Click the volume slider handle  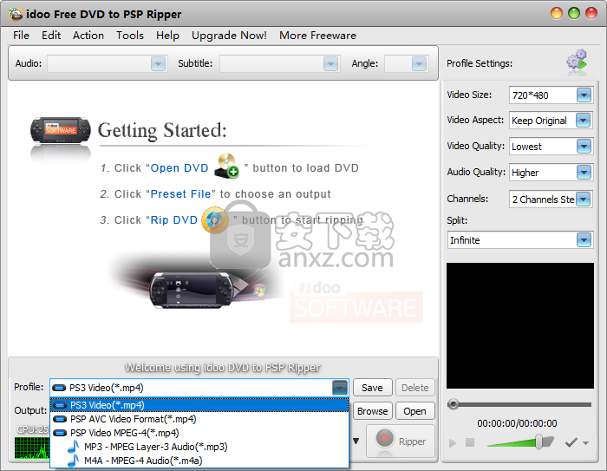(x=538, y=442)
